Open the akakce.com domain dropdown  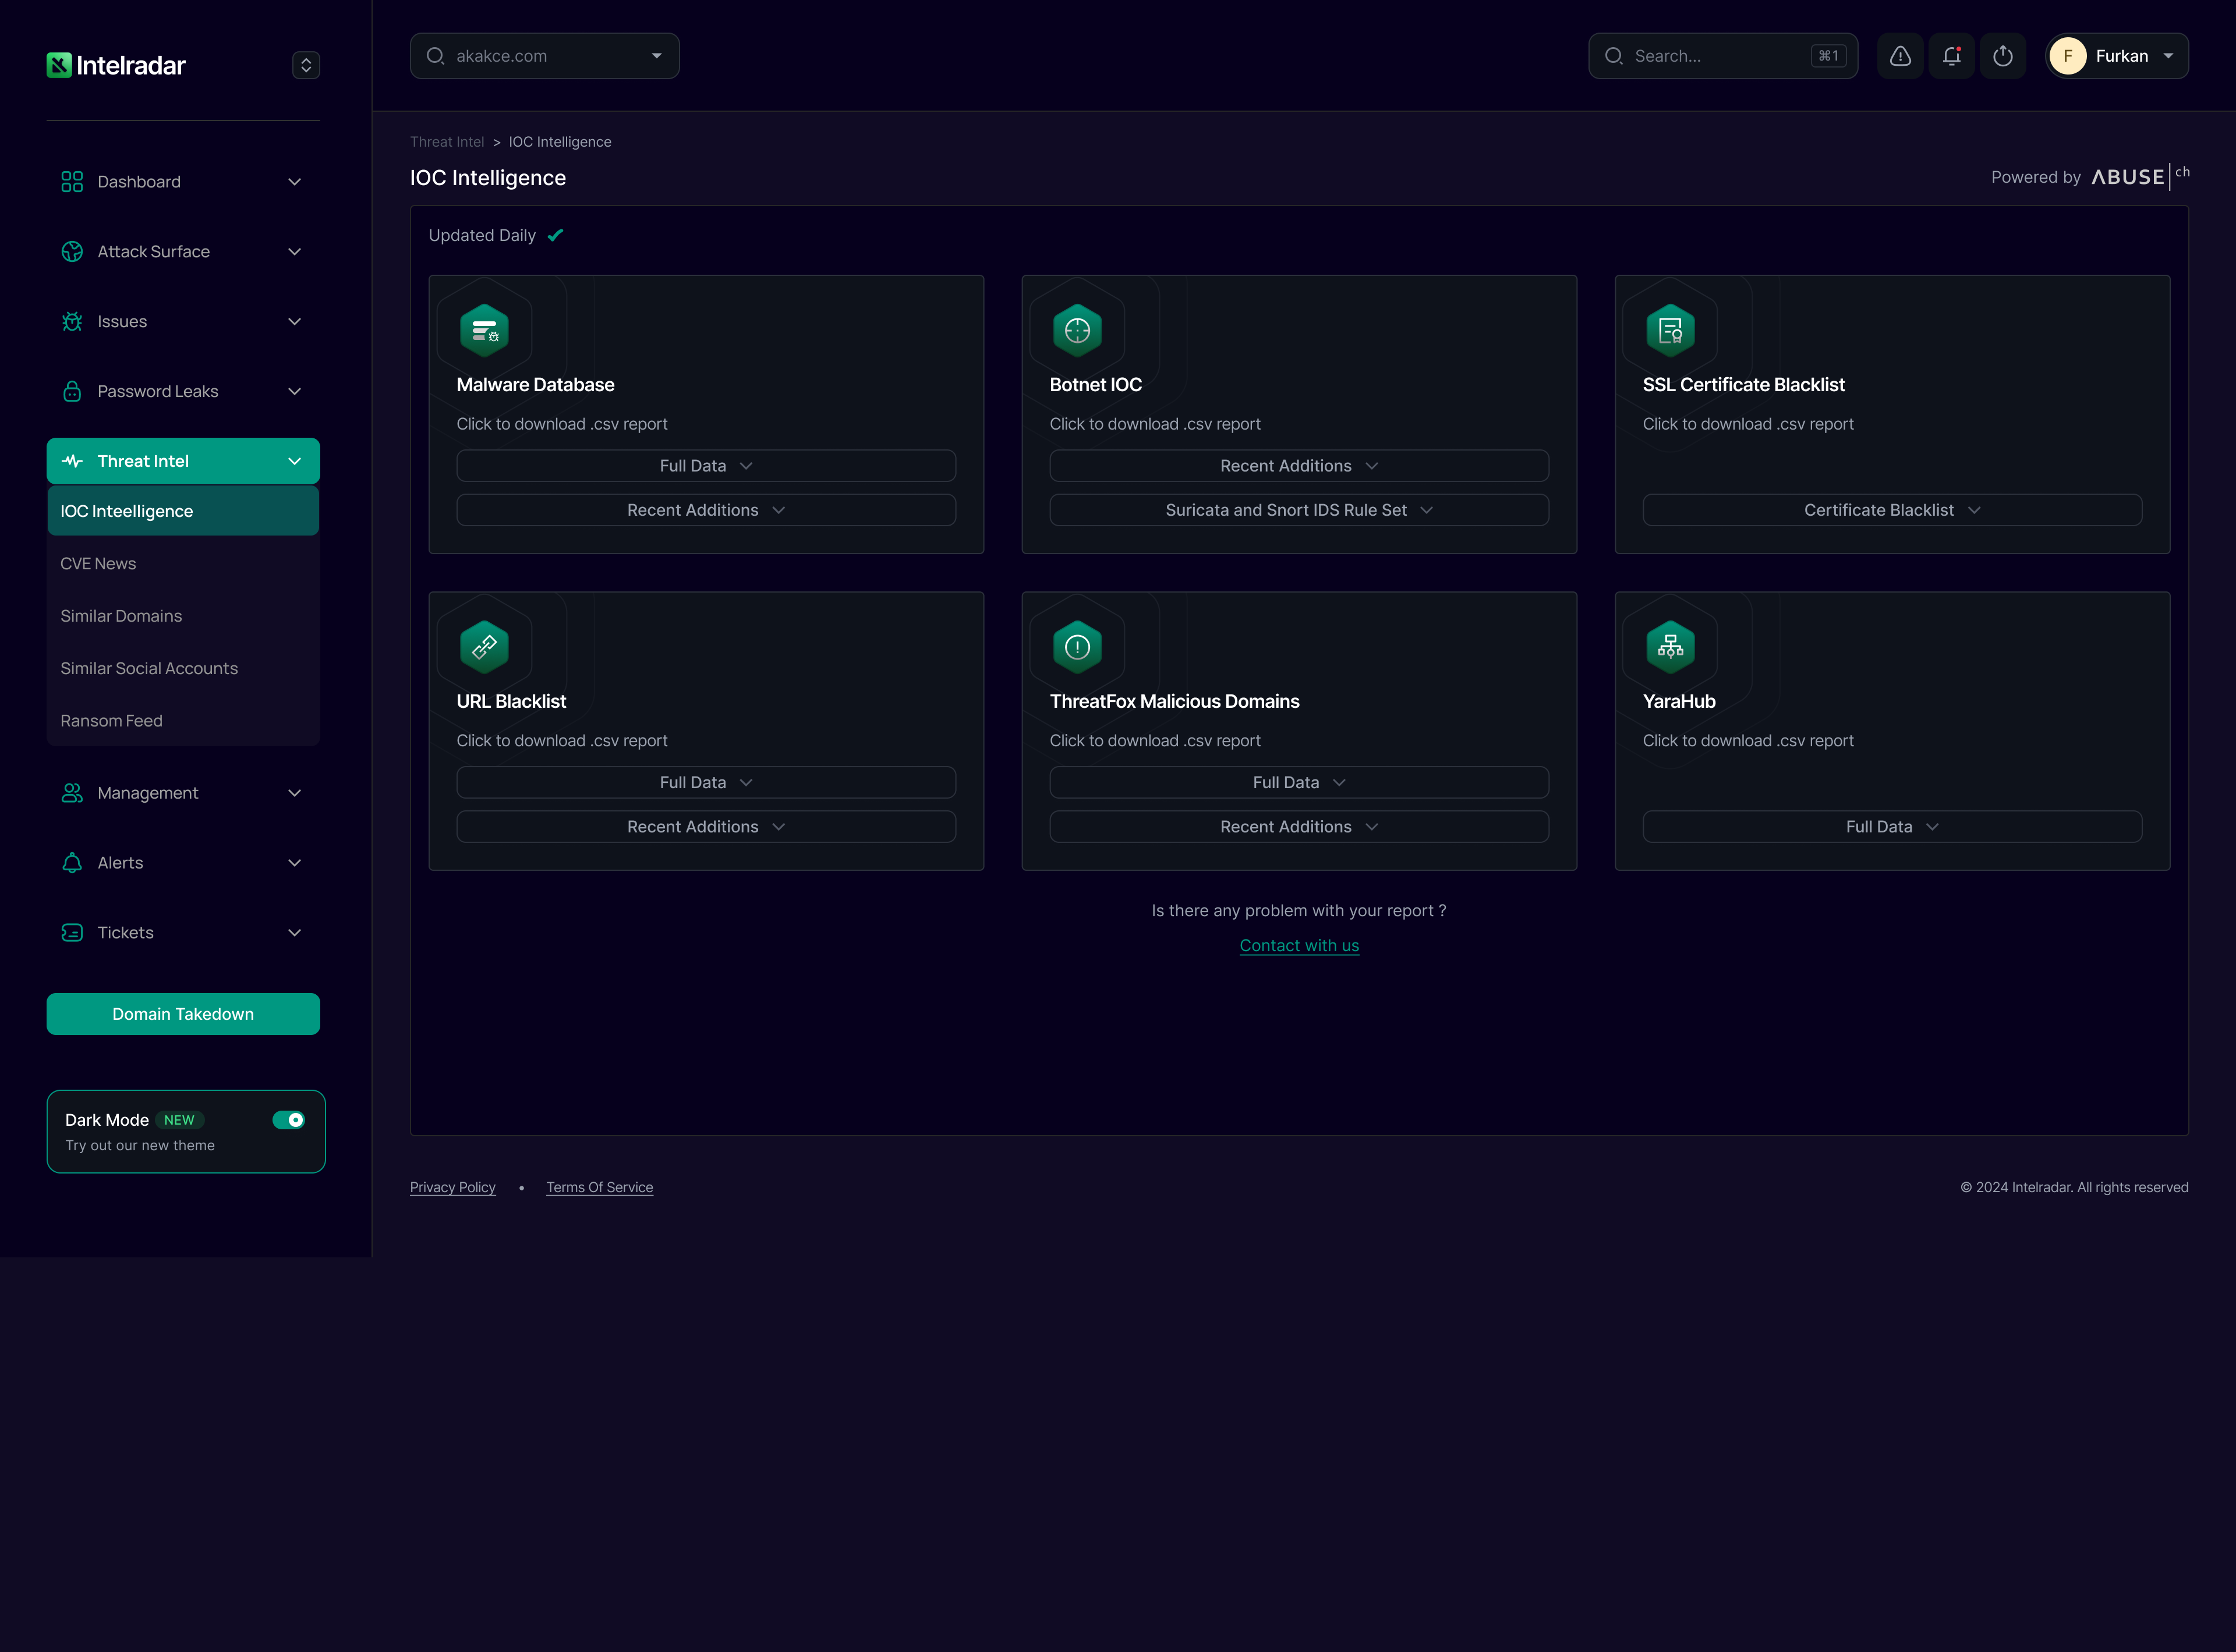pyautogui.click(x=544, y=56)
